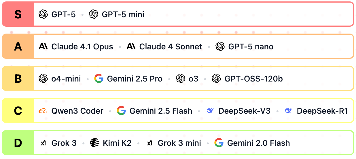Click the Kimi K2 striped circle icon

click(94, 143)
